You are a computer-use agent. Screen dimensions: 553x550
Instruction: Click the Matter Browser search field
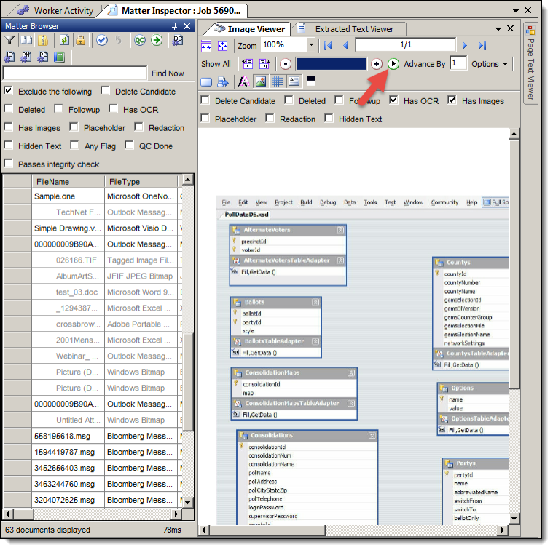click(x=75, y=73)
